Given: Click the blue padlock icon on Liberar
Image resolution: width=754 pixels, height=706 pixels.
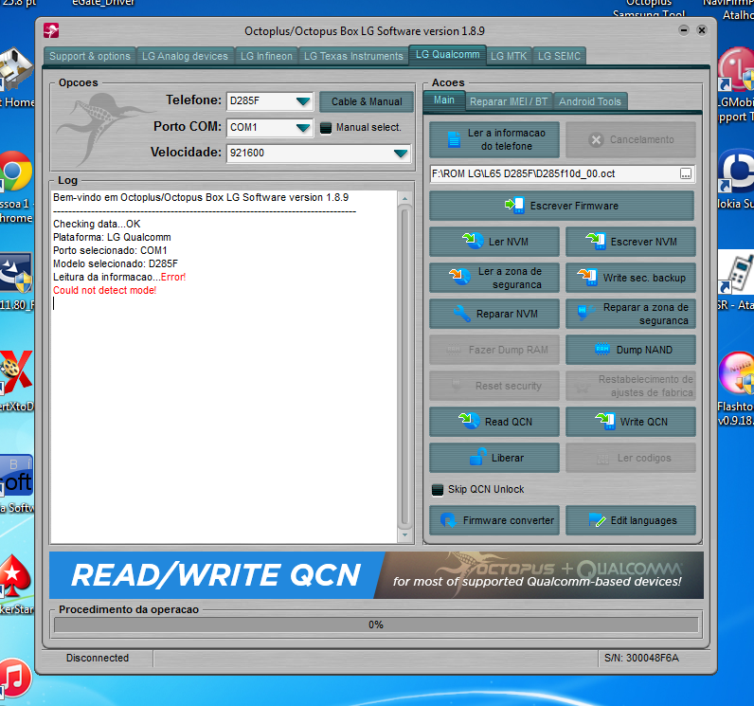Looking at the screenshot, I should click(477, 457).
